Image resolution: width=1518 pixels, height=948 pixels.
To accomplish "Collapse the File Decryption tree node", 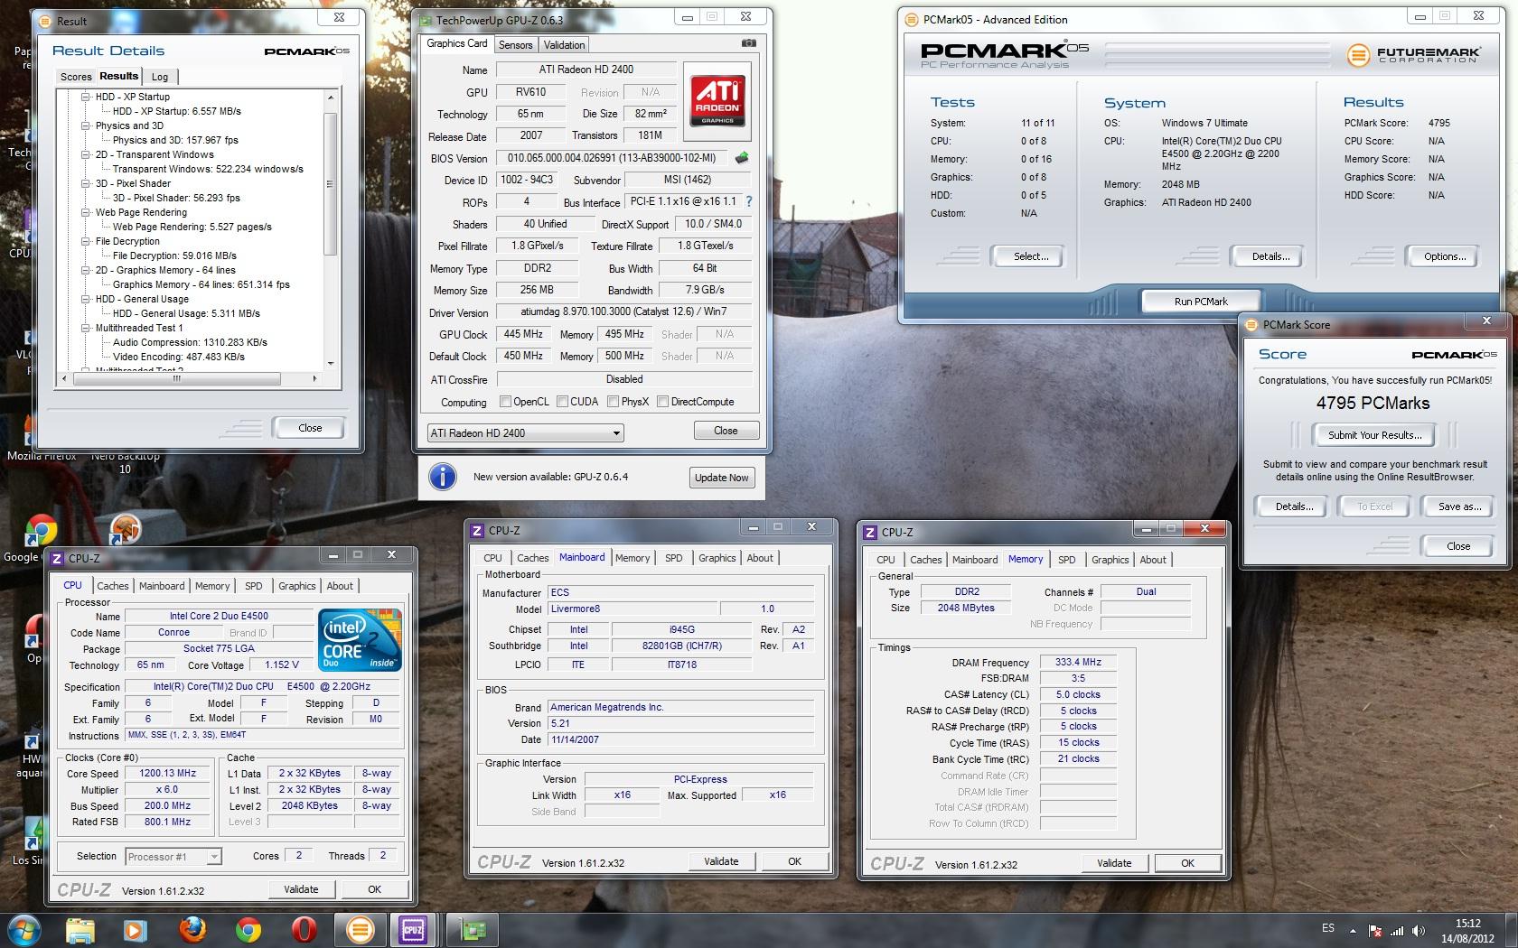I will pos(86,241).
